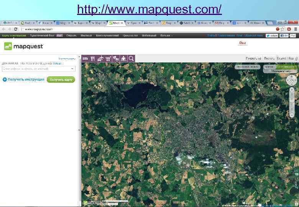
Task: Click the red extension icon beside the bookmark star
Action: (x=289, y=29)
